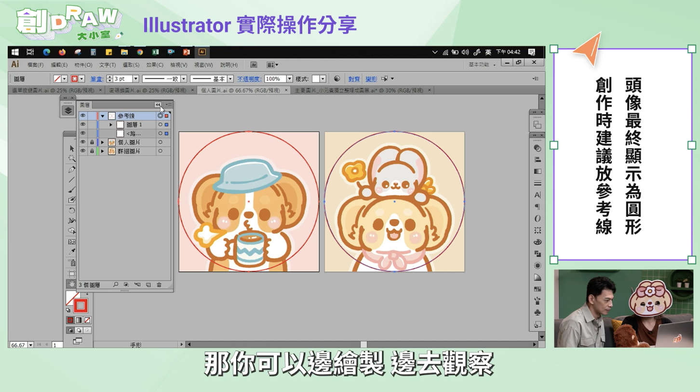Open the Character panel icon in right dock
Image resolution: width=700 pixels, height=392 pixels.
pyautogui.click(x=537, y=195)
